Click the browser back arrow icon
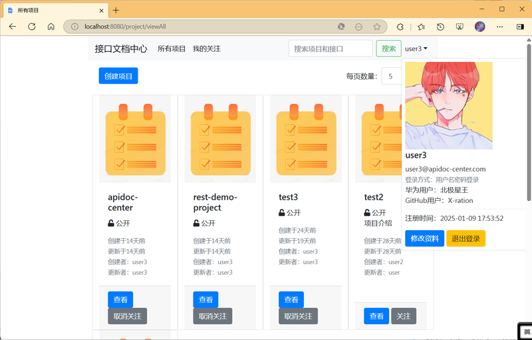This screenshot has height=340, width=532. (13, 27)
